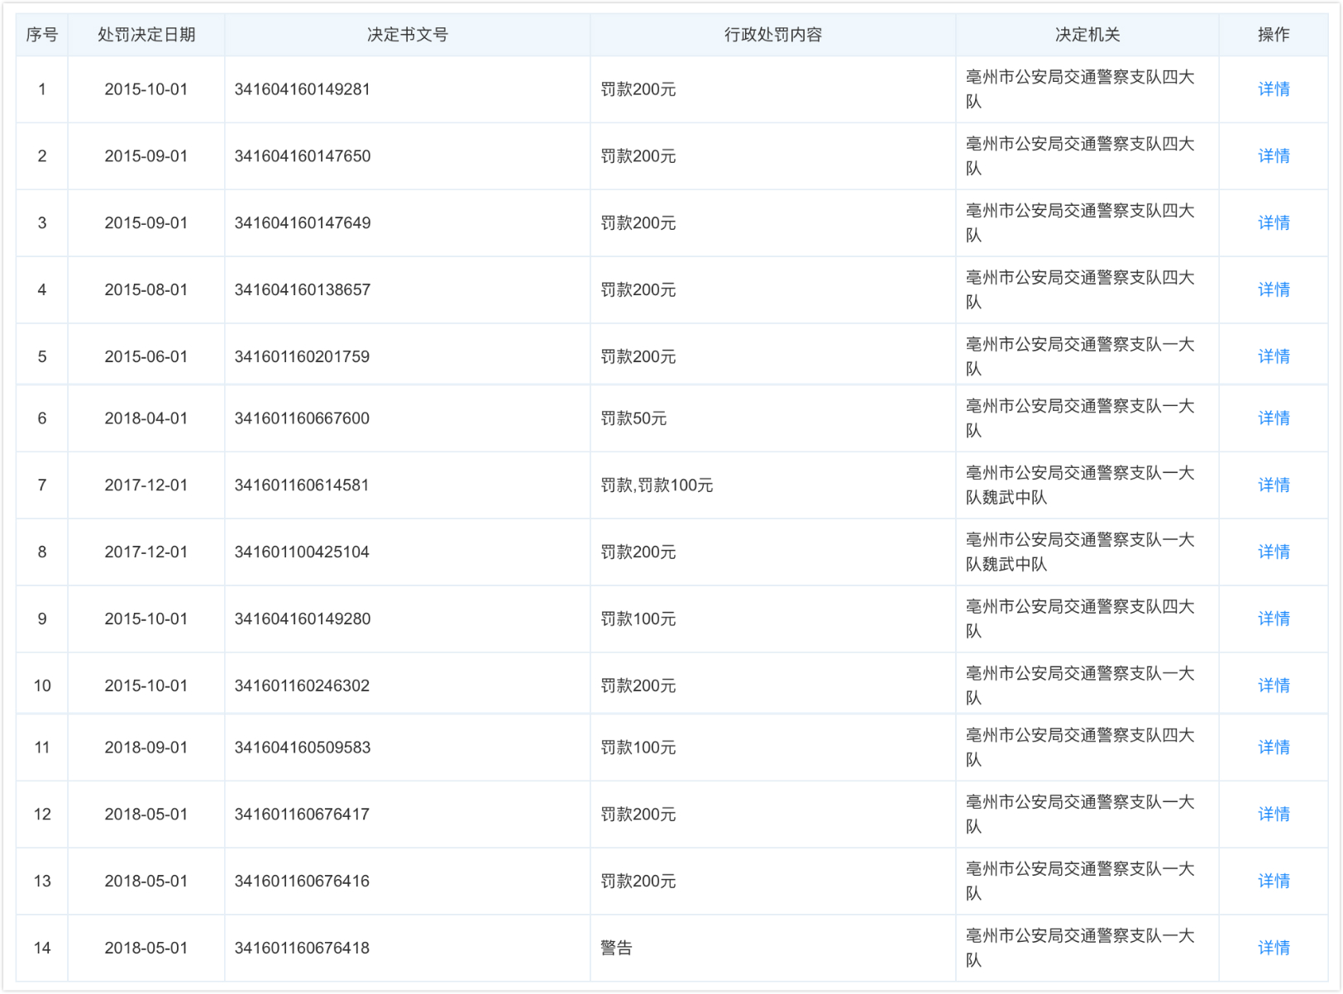This screenshot has width=1343, height=994.
Task: Open 详情 for row 13
Action: coord(1273,882)
